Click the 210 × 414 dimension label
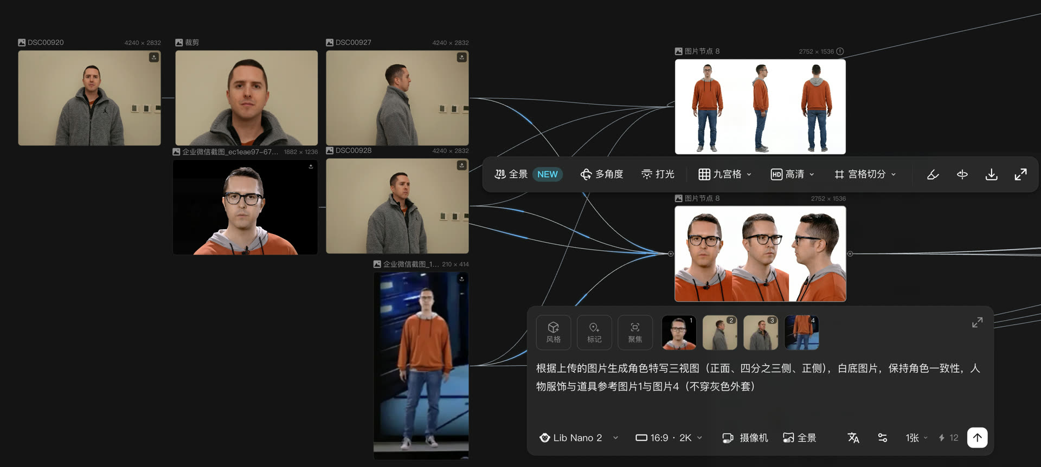Screen dimensions: 1041x467 click(x=455, y=264)
